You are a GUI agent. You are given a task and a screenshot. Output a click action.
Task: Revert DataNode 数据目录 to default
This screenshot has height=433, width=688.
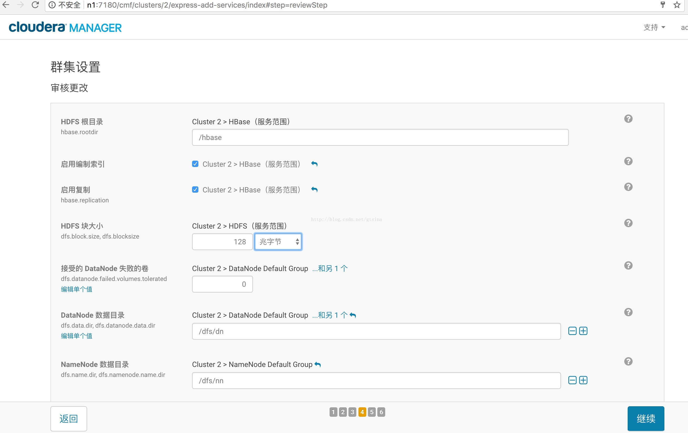point(353,315)
